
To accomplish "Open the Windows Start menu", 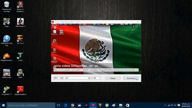I will tap(3, 105).
